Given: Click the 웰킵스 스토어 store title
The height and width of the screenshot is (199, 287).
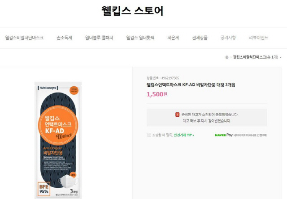Looking at the screenshot, I should 132,11.
